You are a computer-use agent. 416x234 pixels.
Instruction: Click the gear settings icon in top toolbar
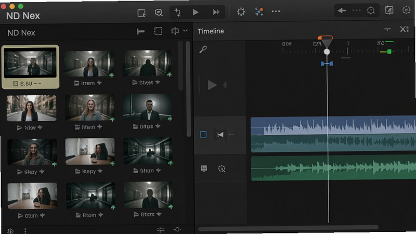[241, 12]
